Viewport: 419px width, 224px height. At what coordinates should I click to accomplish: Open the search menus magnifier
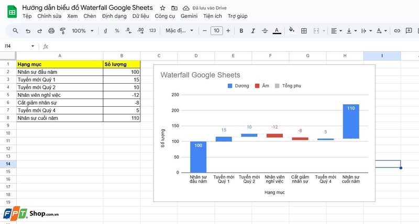(16, 31)
